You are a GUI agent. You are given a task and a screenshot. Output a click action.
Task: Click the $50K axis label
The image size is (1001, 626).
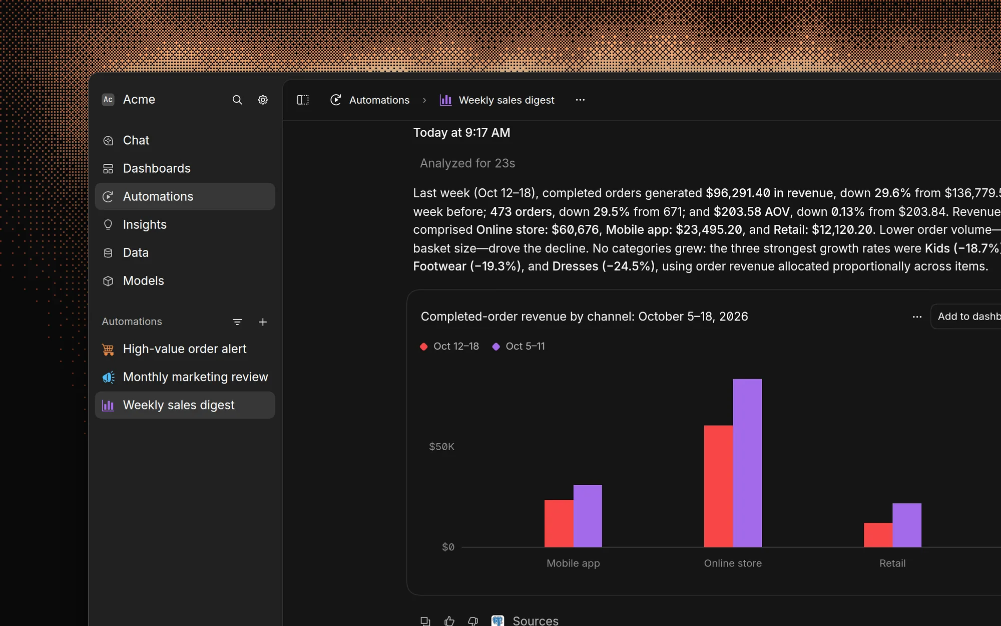[x=441, y=446]
